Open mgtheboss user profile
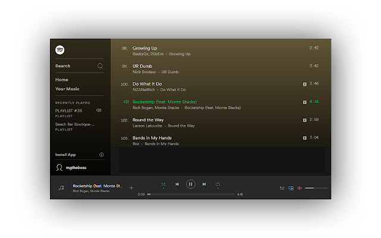 [x=76, y=168]
